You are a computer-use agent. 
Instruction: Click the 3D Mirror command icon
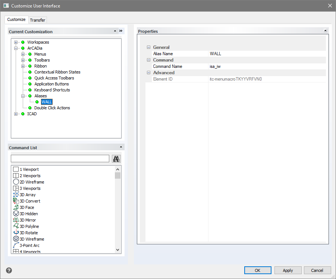coord(16,220)
